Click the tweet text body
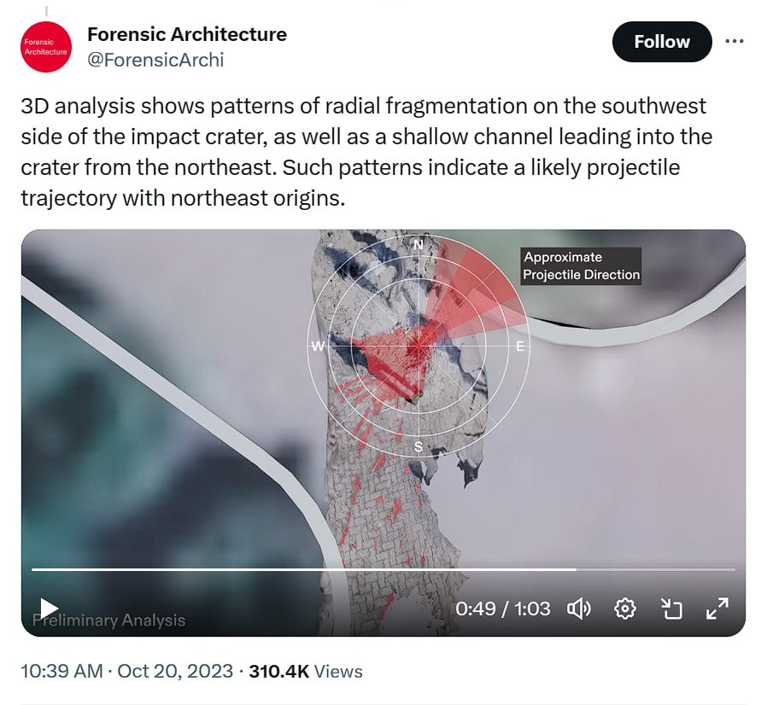 pyautogui.click(x=366, y=152)
